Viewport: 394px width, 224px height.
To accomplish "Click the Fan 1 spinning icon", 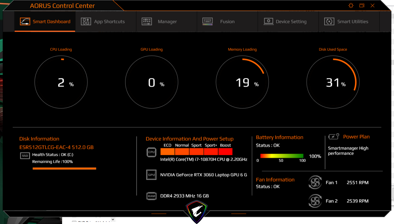I will (x=315, y=183).
